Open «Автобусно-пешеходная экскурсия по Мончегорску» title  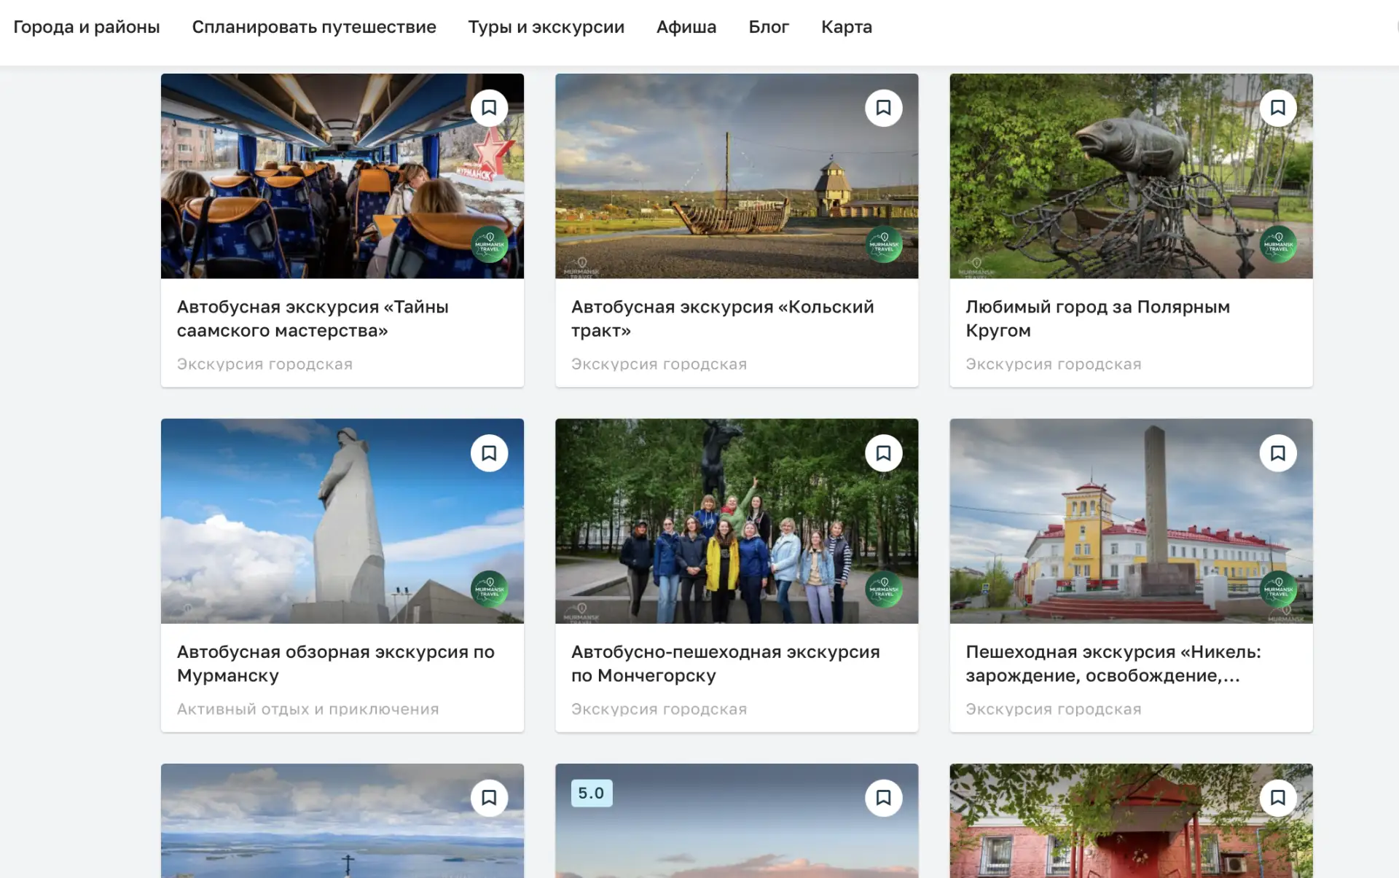click(x=726, y=664)
